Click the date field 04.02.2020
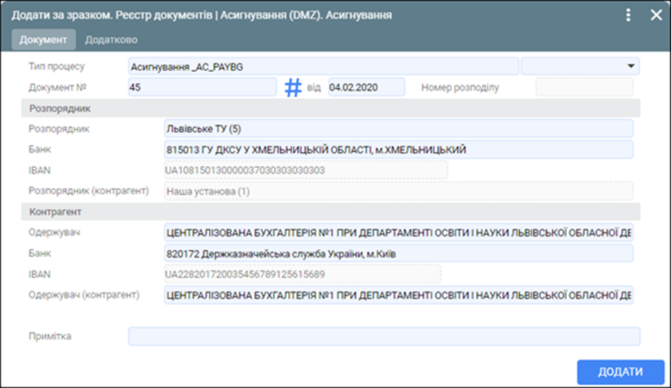 [x=367, y=87]
